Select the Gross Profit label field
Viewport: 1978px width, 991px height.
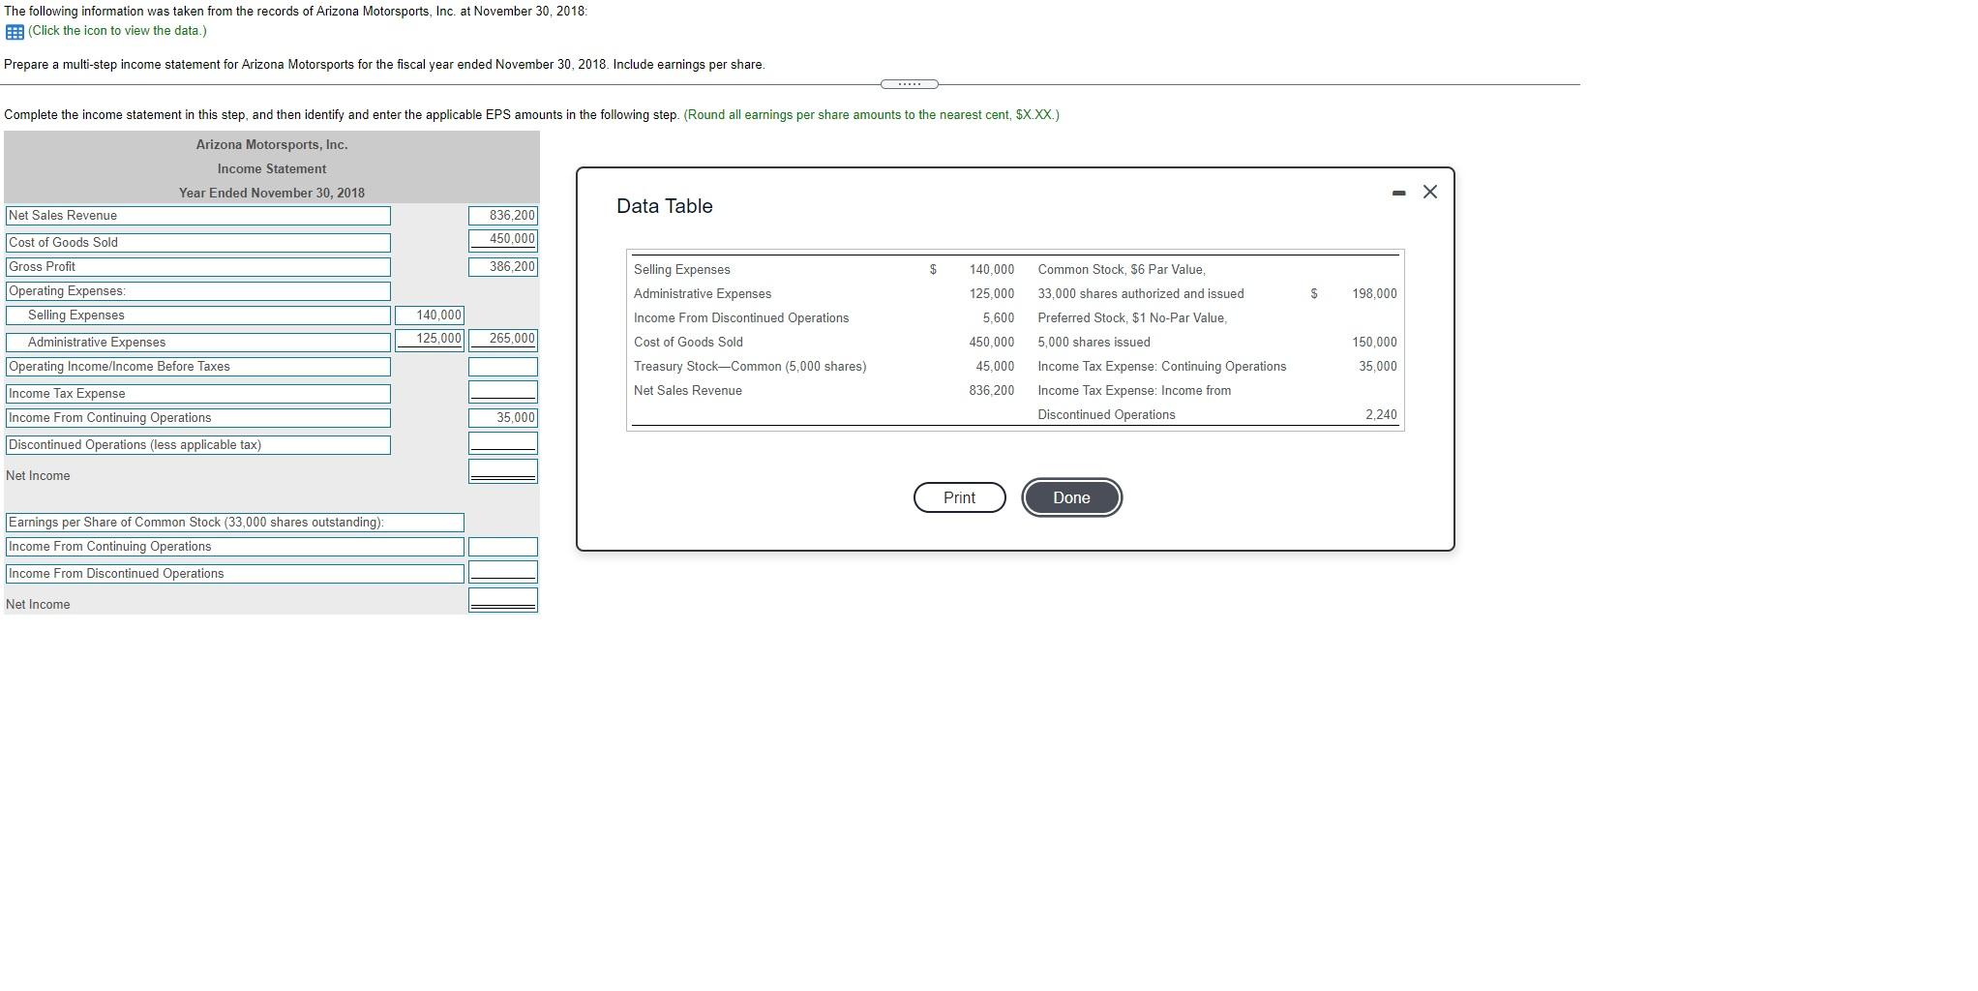(x=198, y=267)
